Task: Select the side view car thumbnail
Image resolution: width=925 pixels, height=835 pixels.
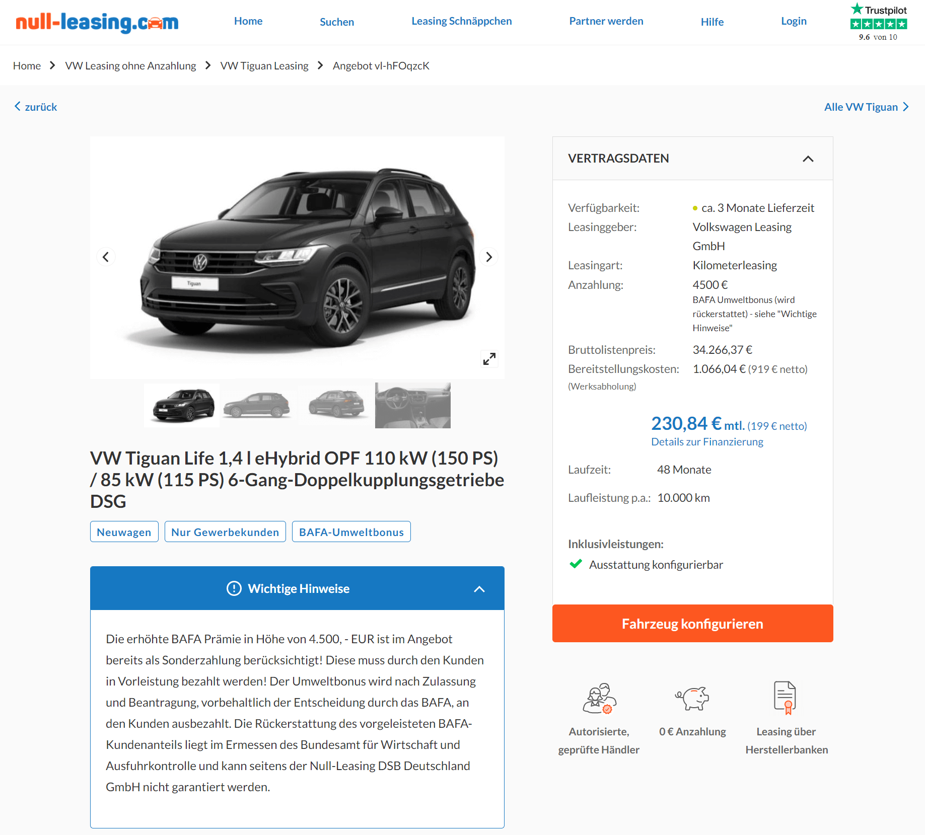Action: (258, 405)
